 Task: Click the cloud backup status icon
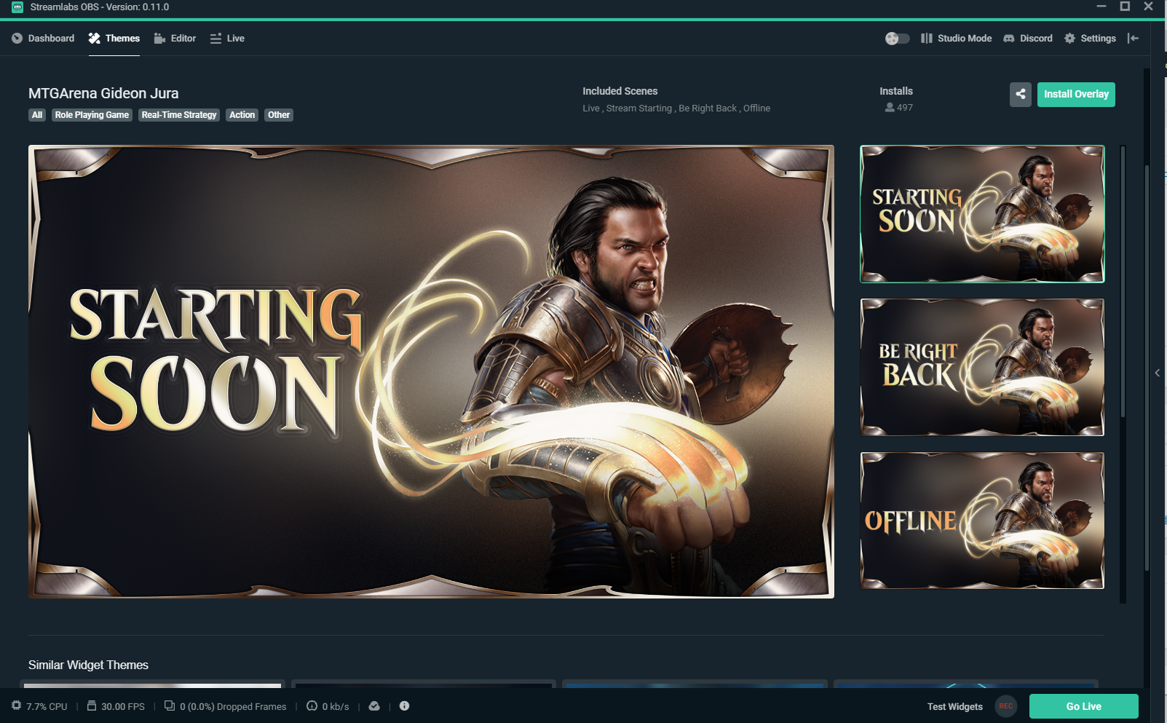[374, 706]
